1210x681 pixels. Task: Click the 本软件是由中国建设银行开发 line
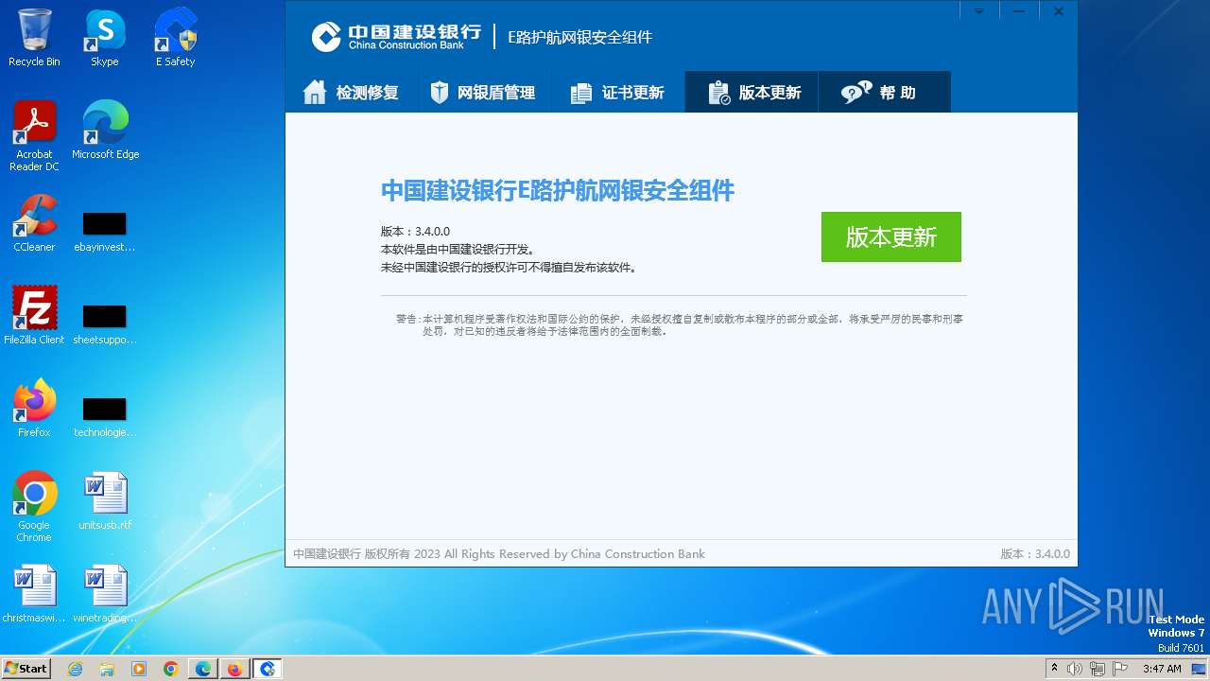[x=458, y=250]
